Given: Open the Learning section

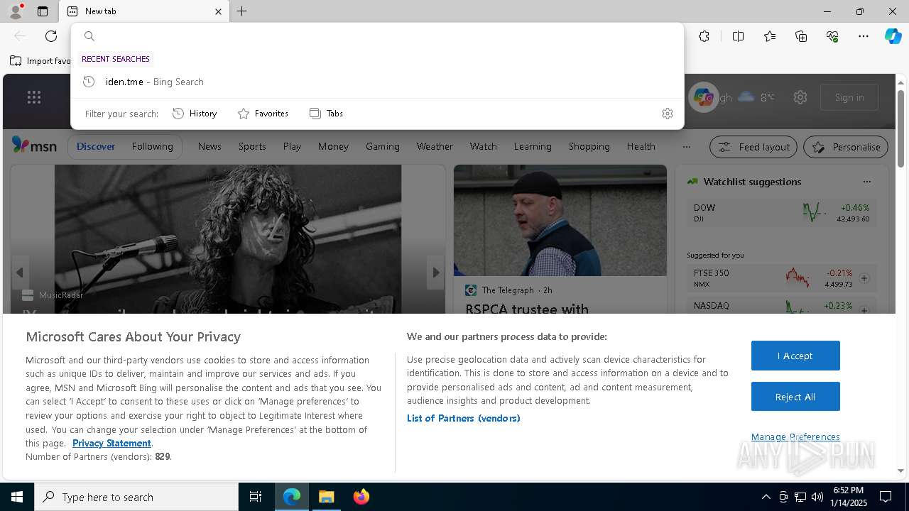Looking at the screenshot, I should coord(533,146).
